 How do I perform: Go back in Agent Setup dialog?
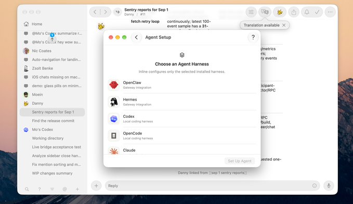point(136,37)
